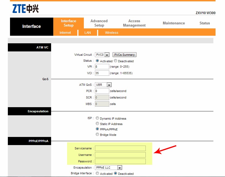Screen dimensions: 225x177
Task: Select the Deactivated status radio button
Action: [115, 61]
